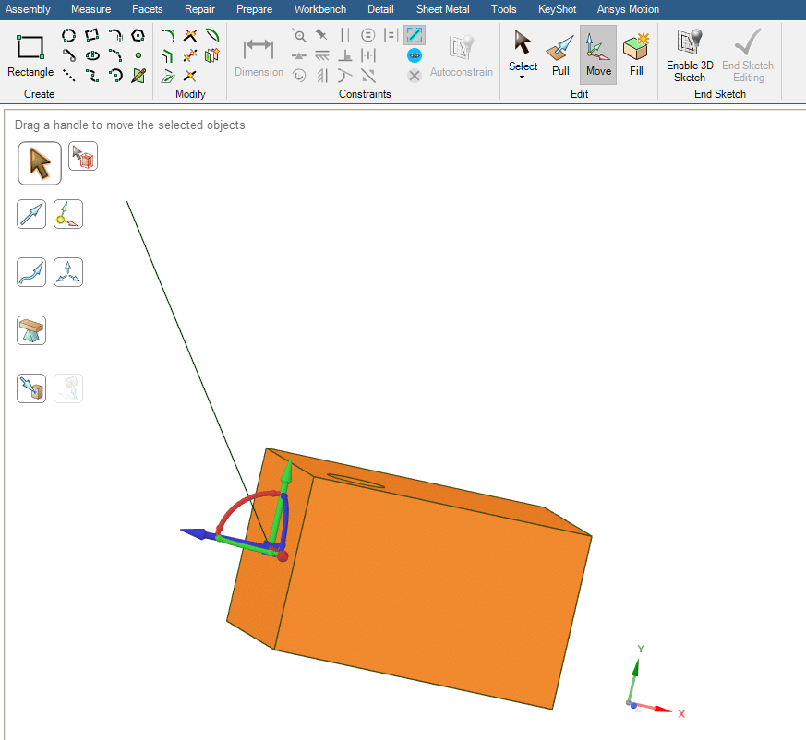Open the Ansys Motion ribbon tab
The height and width of the screenshot is (740, 806).
(x=628, y=9)
